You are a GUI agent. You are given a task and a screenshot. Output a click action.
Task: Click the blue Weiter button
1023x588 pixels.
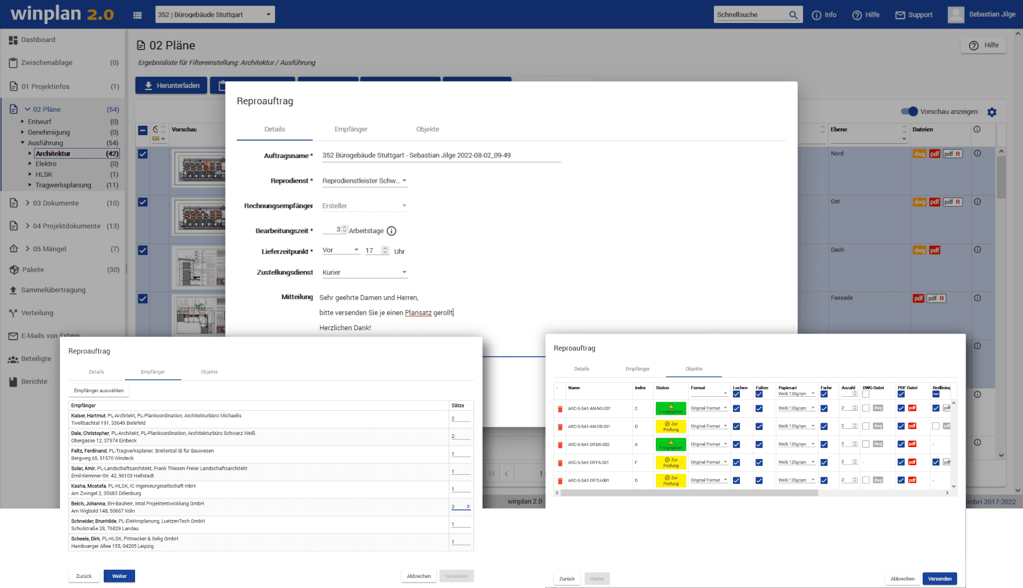(x=119, y=576)
